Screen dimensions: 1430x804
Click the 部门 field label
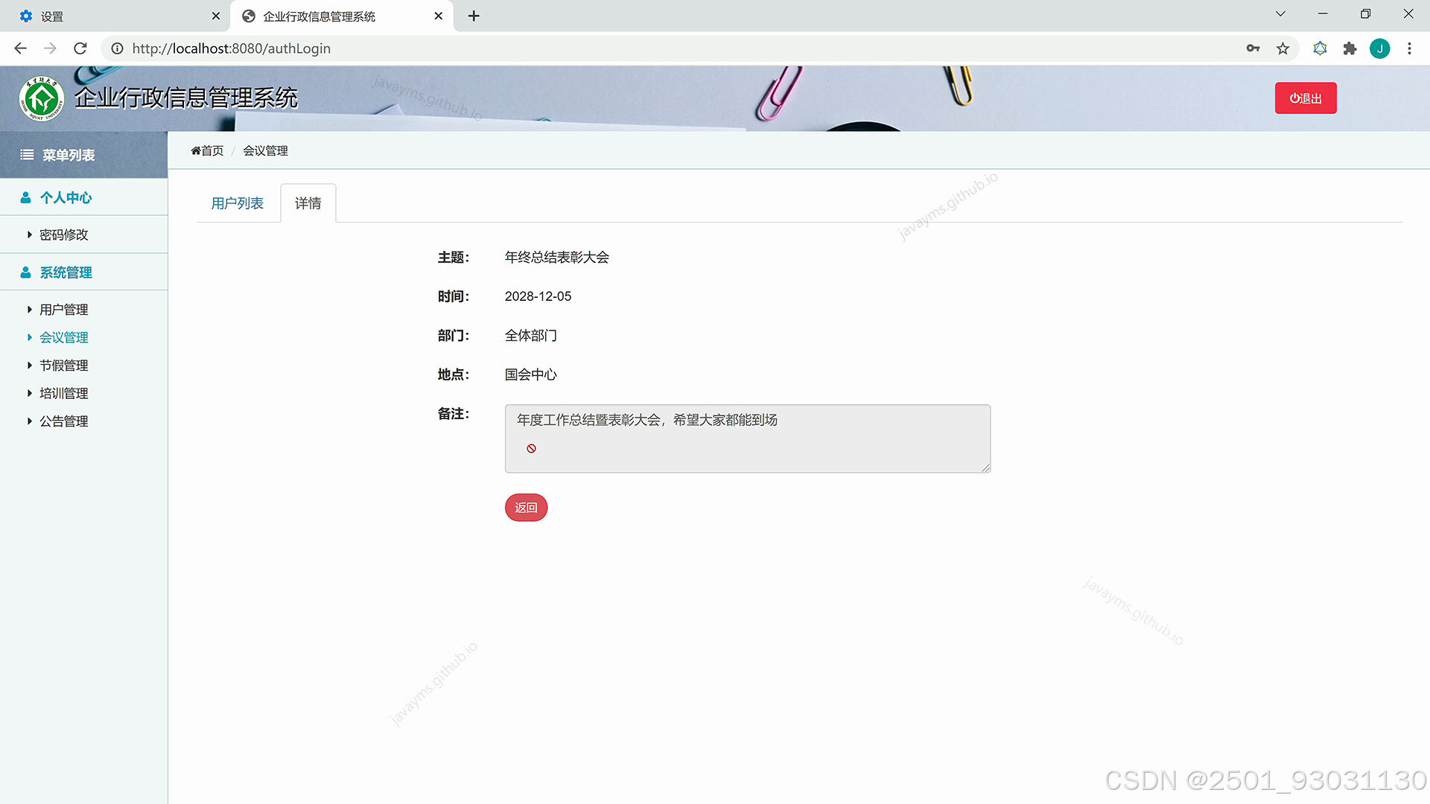pos(453,336)
